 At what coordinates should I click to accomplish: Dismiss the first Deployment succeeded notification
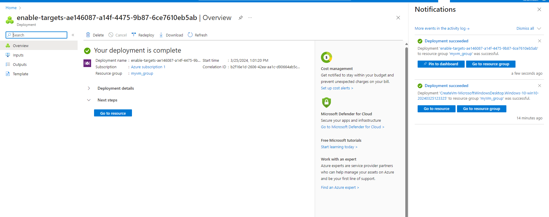click(539, 41)
